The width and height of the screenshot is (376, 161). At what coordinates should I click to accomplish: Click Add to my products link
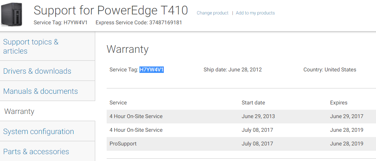click(255, 13)
